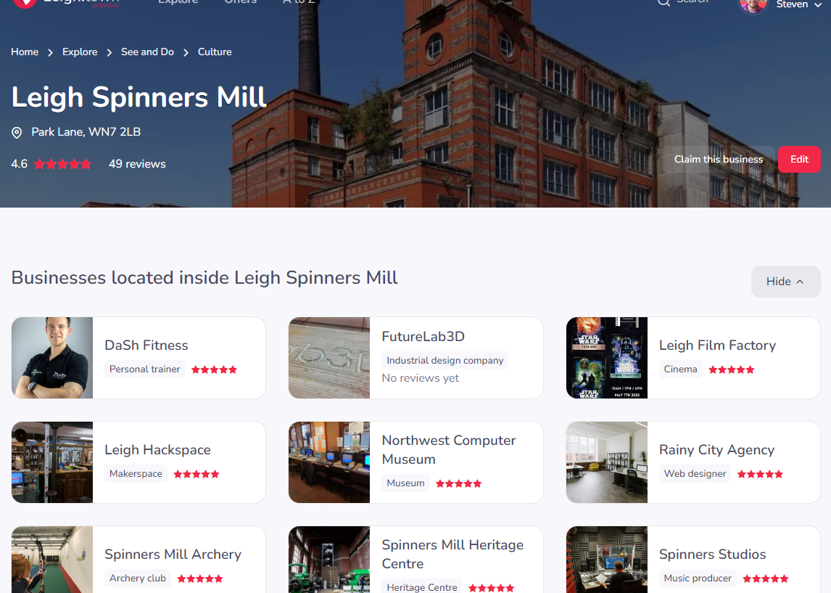Select the Cinema category tag

680,369
